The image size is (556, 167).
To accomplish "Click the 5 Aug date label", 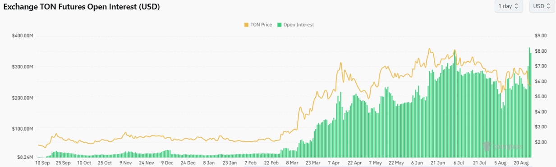I will 500,163.
